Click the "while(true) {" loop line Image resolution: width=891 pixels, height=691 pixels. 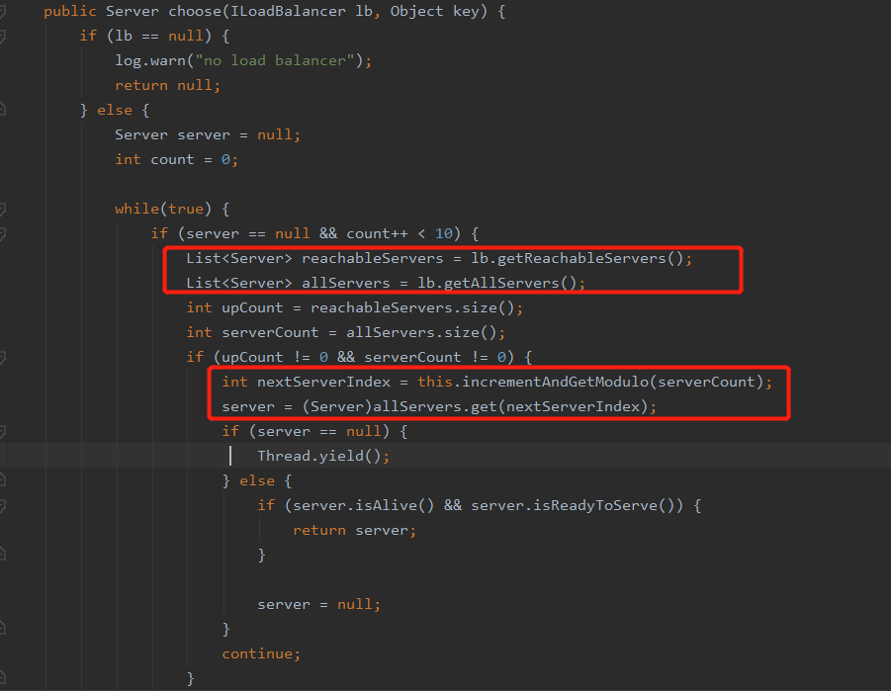(x=172, y=210)
